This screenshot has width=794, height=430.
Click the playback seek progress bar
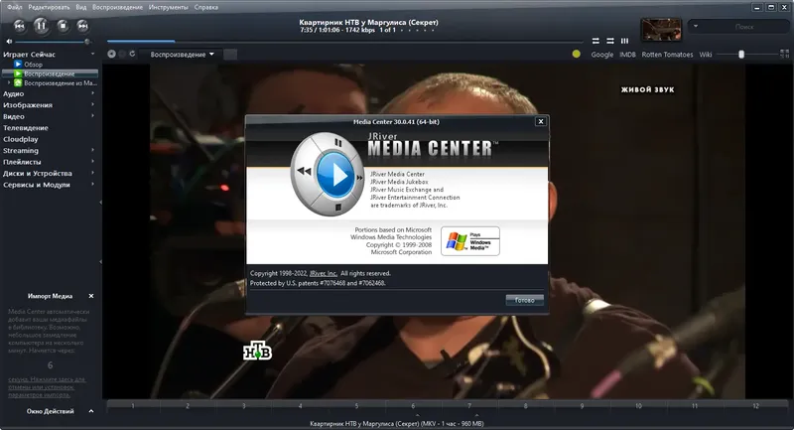coord(344,41)
